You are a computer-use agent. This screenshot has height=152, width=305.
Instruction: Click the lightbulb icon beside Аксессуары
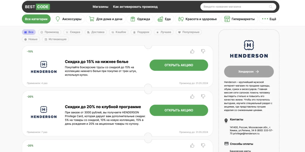tap(58, 19)
